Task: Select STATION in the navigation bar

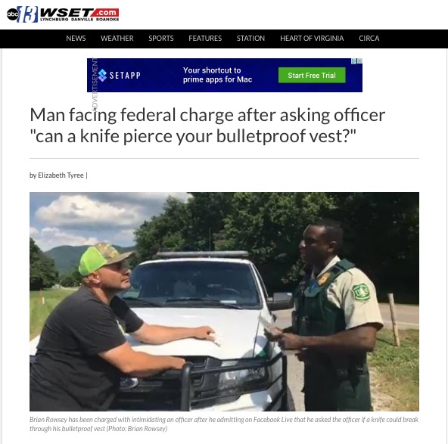Action: (250, 39)
